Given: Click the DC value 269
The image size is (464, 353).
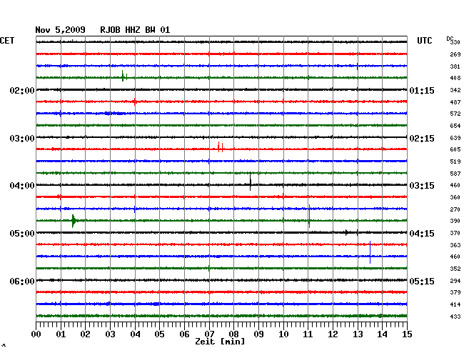Looking at the screenshot, I should point(455,54).
